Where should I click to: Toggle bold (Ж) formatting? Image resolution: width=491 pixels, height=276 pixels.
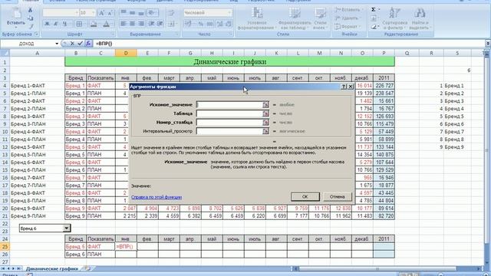47,24
